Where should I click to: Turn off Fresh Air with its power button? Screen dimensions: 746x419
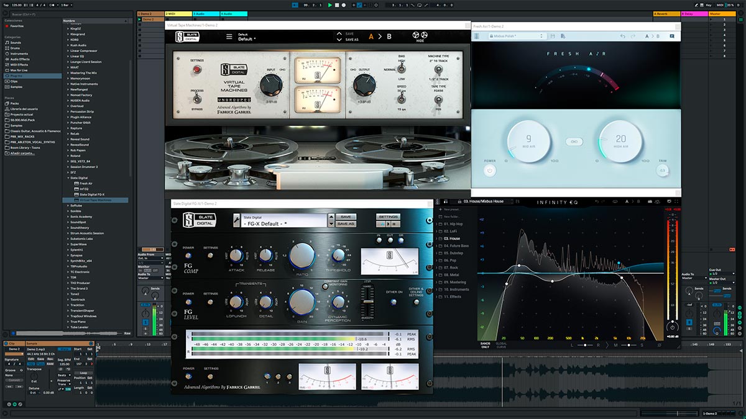tap(490, 170)
